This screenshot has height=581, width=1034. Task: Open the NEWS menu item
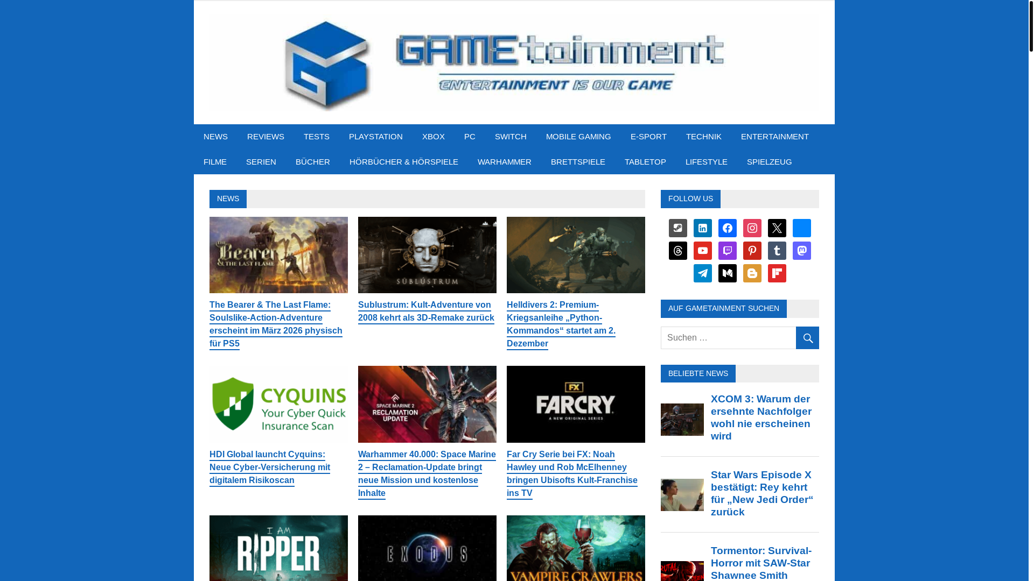pyautogui.click(x=215, y=137)
